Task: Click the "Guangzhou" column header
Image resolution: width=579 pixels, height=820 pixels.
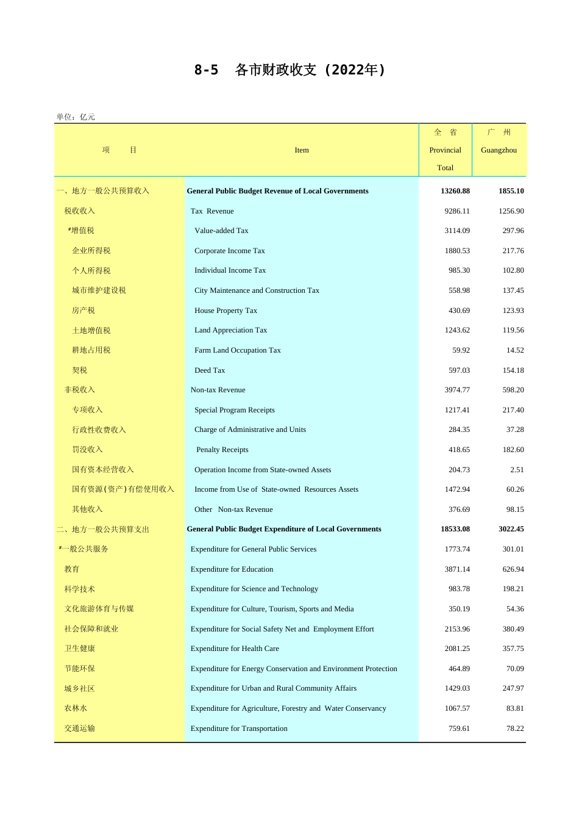Action: (x=499, y=150)
